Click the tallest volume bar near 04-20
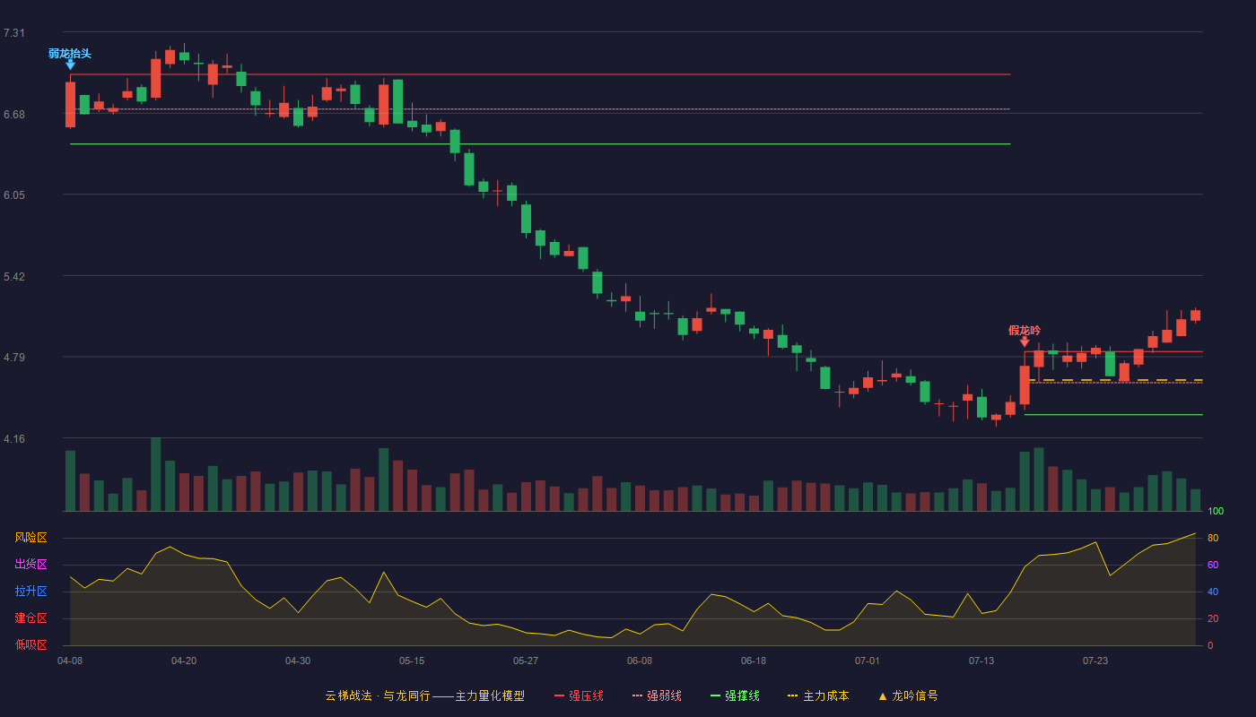Viewport: 1256px width, 717px height. [x=156, y=474]
